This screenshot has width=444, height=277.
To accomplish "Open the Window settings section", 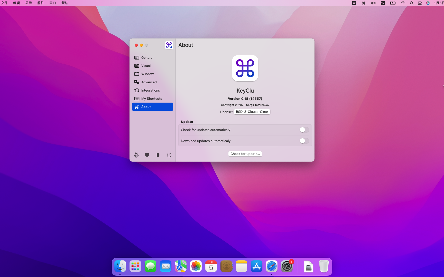I will point(152,74).
